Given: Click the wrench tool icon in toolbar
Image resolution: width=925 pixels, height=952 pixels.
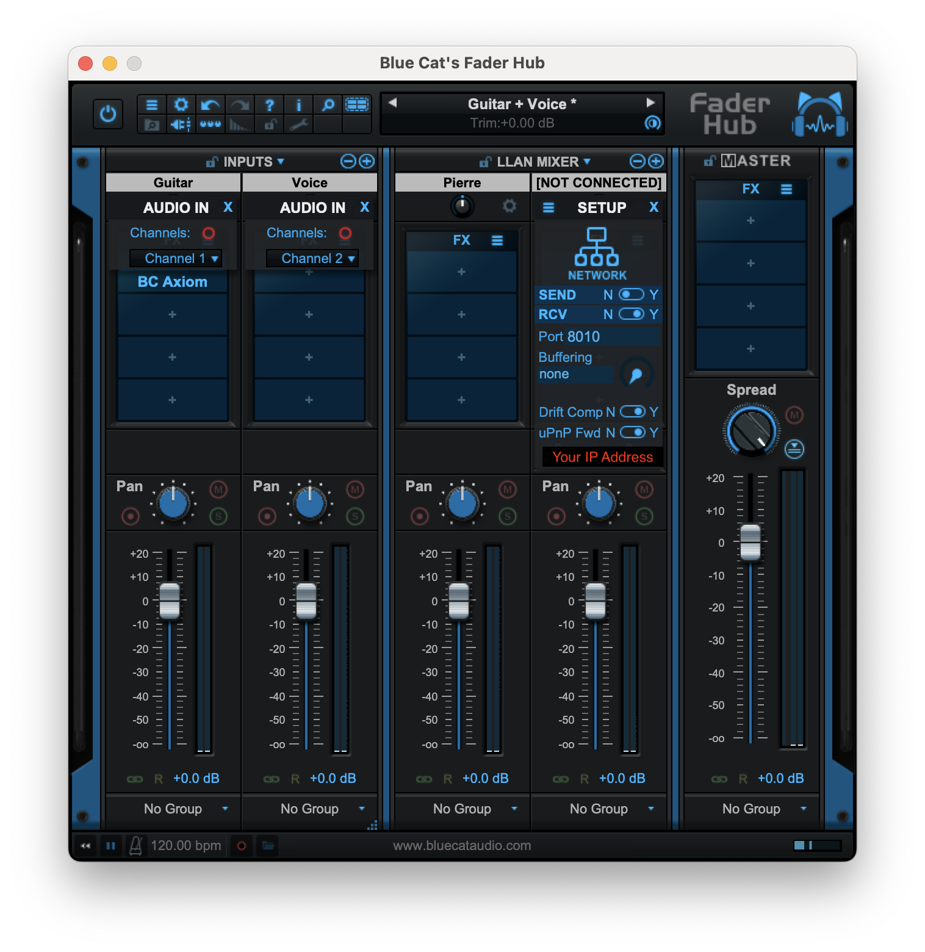Looking at the screenshot, I should click(298, 124).
